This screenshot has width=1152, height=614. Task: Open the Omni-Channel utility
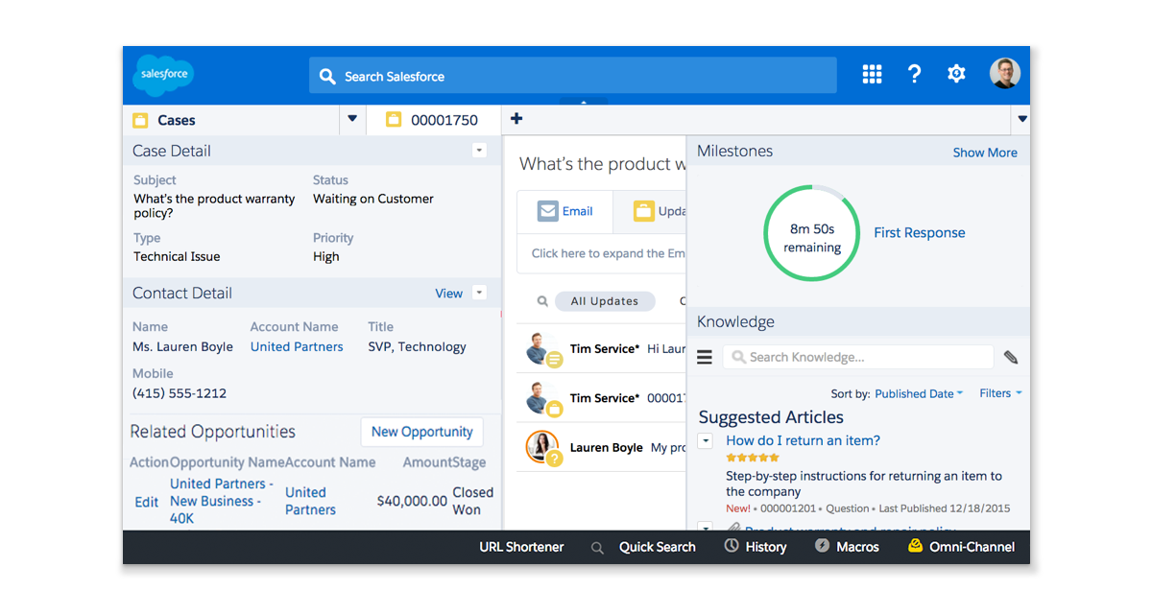pos(961,547)
